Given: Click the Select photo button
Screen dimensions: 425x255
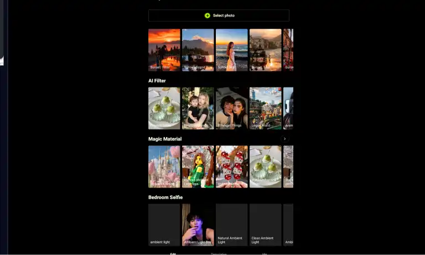Looking at the screenshot, I should (219, 15).
